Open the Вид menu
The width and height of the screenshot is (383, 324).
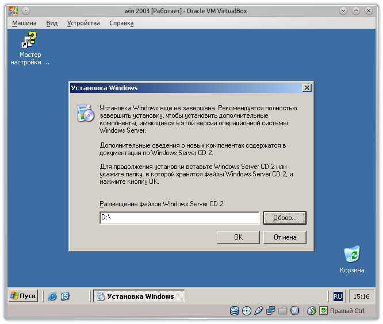click(52, 23)
